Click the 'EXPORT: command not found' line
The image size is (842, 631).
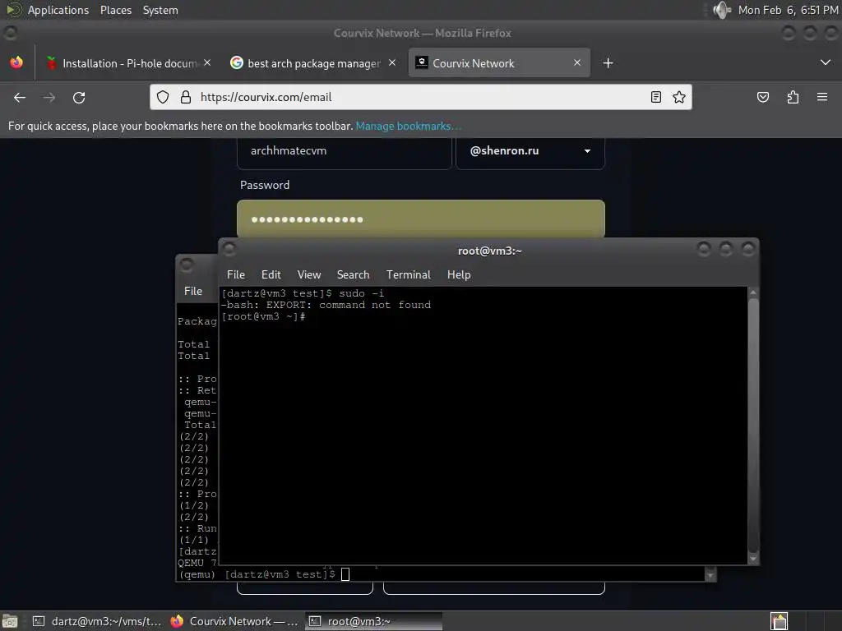(326, 305)
